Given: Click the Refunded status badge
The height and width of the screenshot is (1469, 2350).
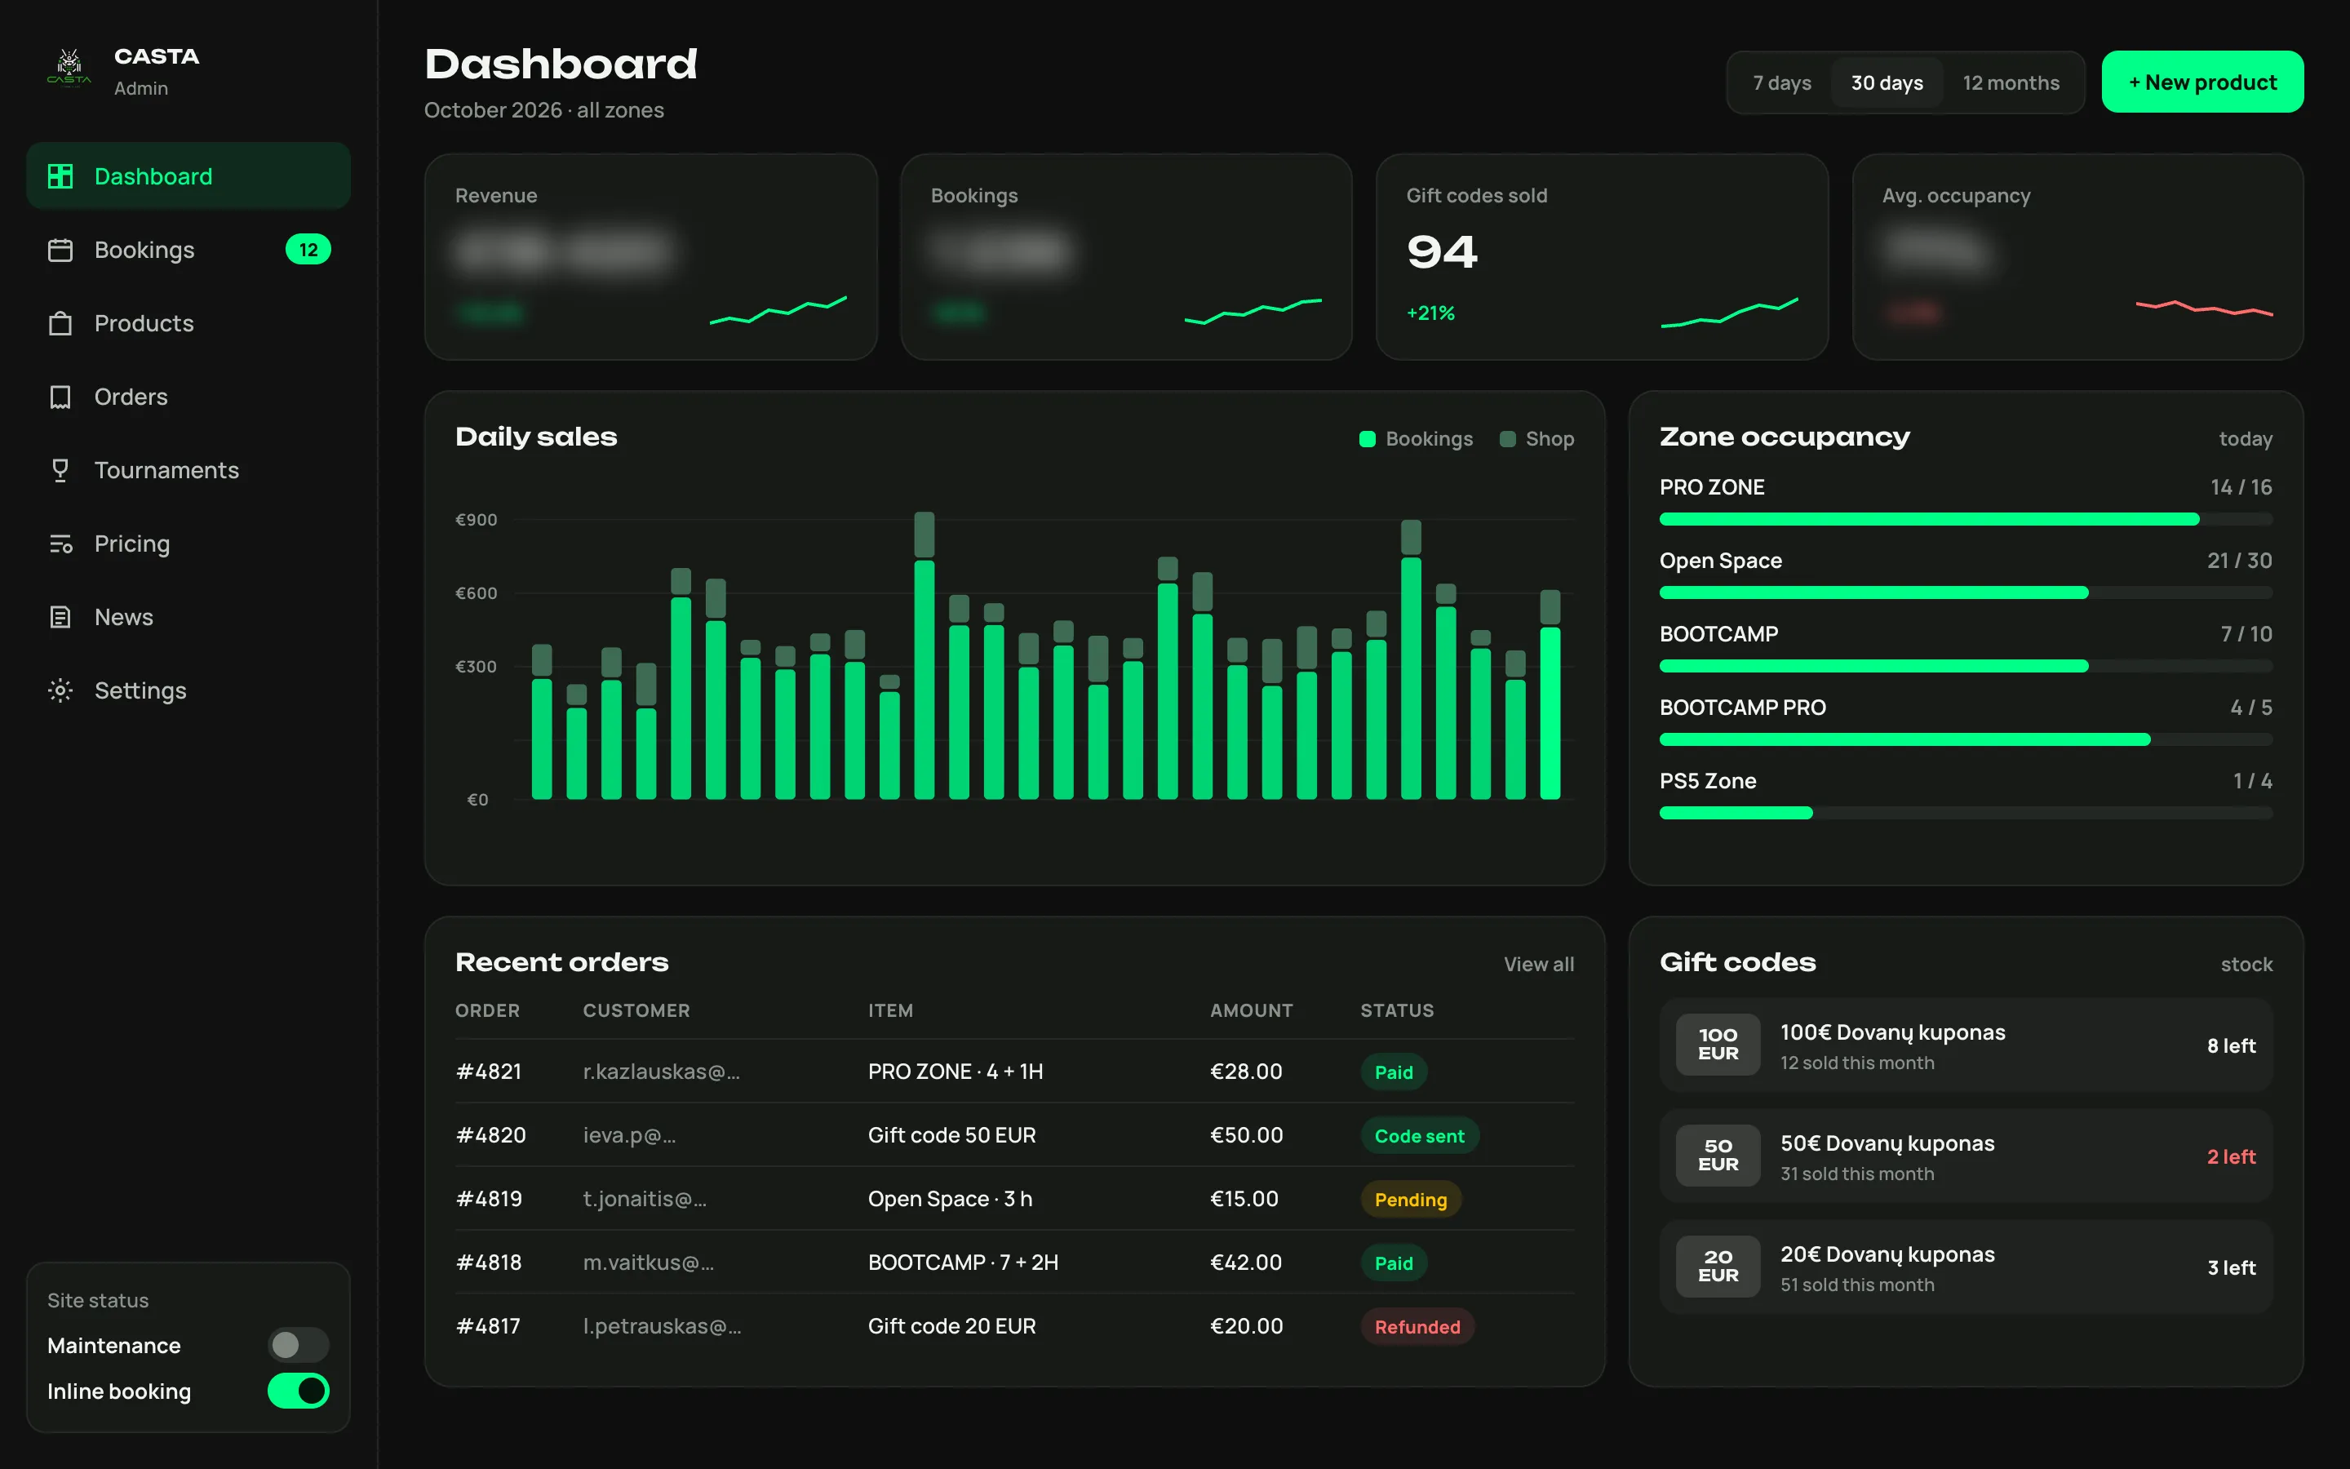Looking at the screenshot, I should (1417, 1327).
